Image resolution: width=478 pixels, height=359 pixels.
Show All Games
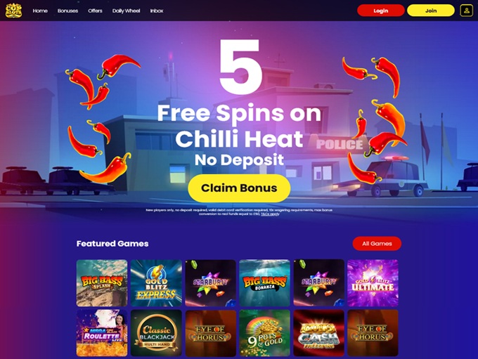(x=377, y=244)
